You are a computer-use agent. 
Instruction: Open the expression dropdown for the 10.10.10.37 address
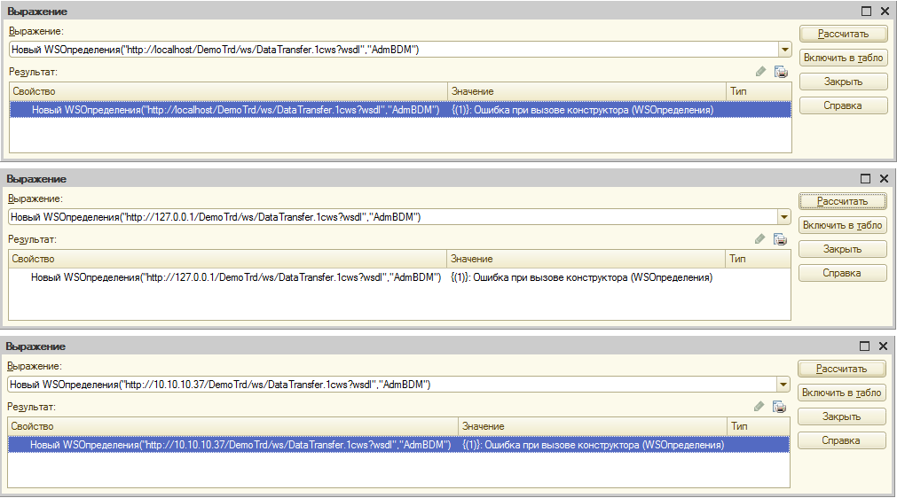click(x=783, y=385)
